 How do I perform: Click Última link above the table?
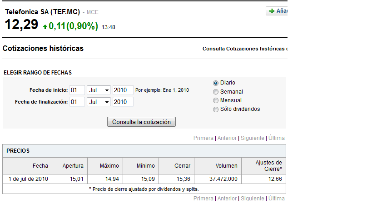[x=277, y=138]
